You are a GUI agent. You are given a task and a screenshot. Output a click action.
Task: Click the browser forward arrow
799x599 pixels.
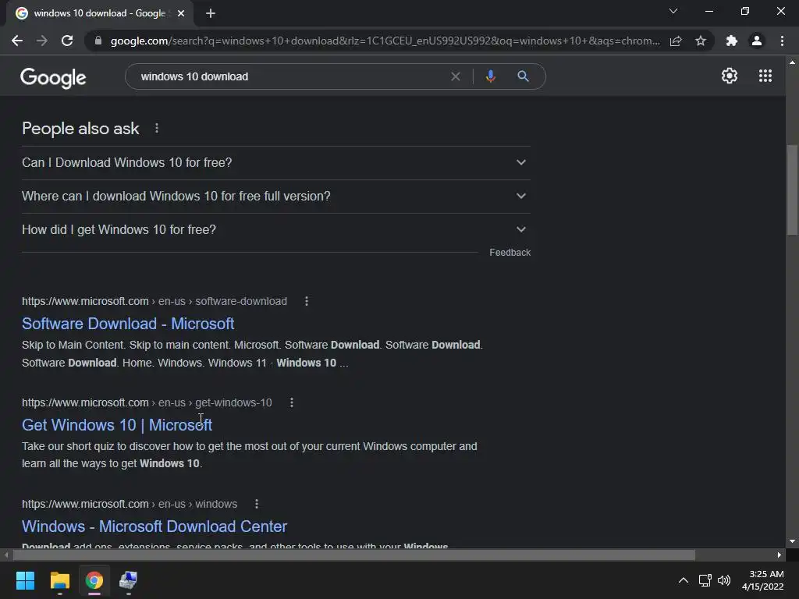point(42,41)
